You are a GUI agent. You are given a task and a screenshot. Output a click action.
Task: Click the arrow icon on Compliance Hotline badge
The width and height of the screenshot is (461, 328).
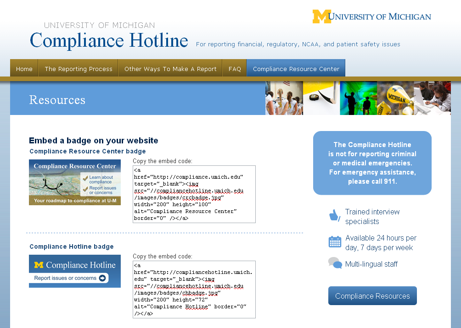(102, 278)
